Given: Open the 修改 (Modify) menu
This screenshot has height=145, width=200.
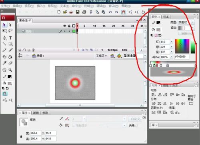Looking at the screenshot, I should (x=52, y=6).
